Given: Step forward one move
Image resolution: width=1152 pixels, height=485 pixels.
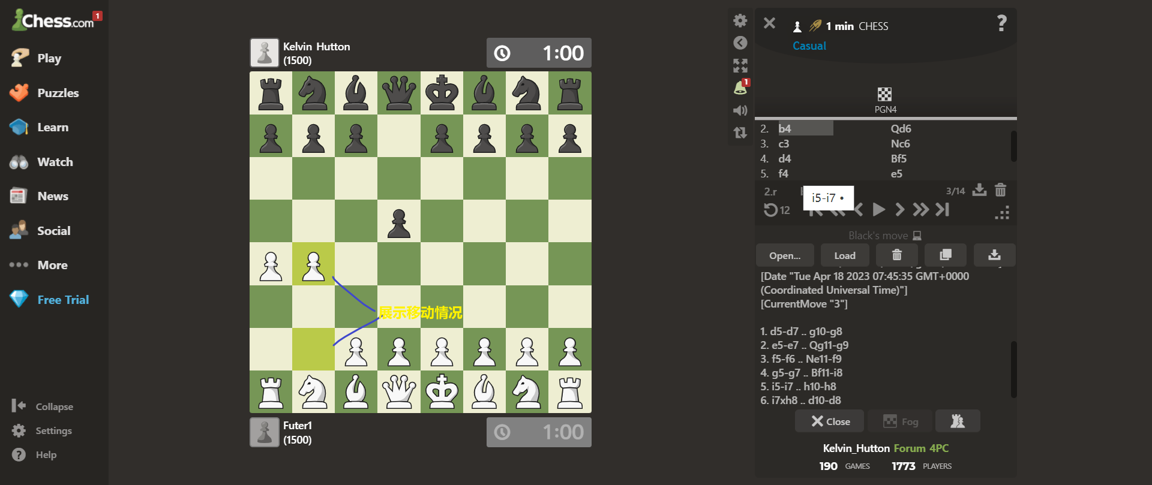Looking at the screenshot, I should tap(899, 209).
